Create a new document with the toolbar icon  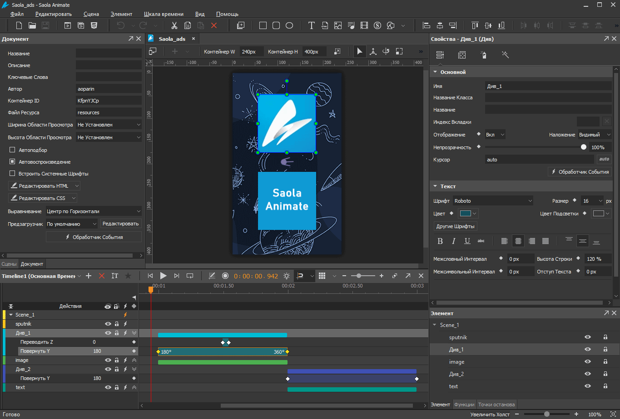click(x=20, y=25)
